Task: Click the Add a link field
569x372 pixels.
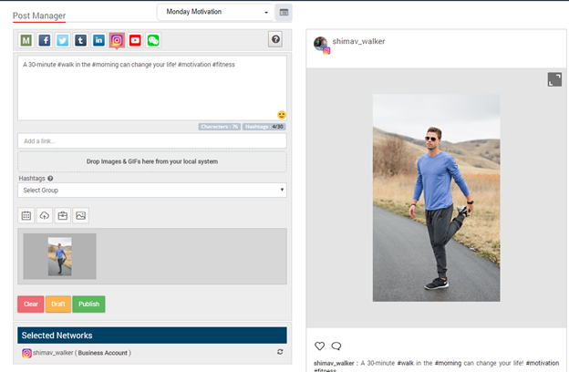Action: coord(152,141)
